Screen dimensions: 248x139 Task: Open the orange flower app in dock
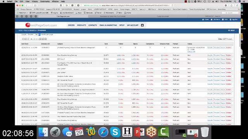(x=151, y=132)
